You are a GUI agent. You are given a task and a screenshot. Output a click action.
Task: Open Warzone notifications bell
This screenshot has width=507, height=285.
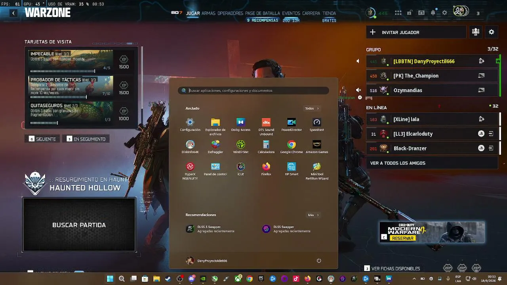[x=433, y=13]
